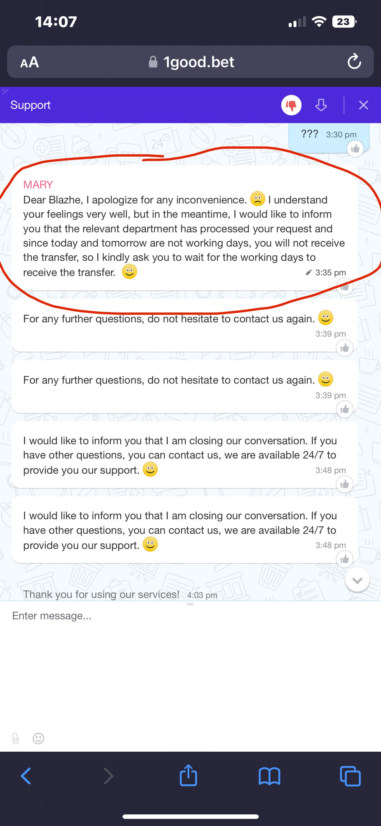The image size is (381, 826).
Task: Like Mary's 3:35 pm transfer message
Action: [345, 286]
